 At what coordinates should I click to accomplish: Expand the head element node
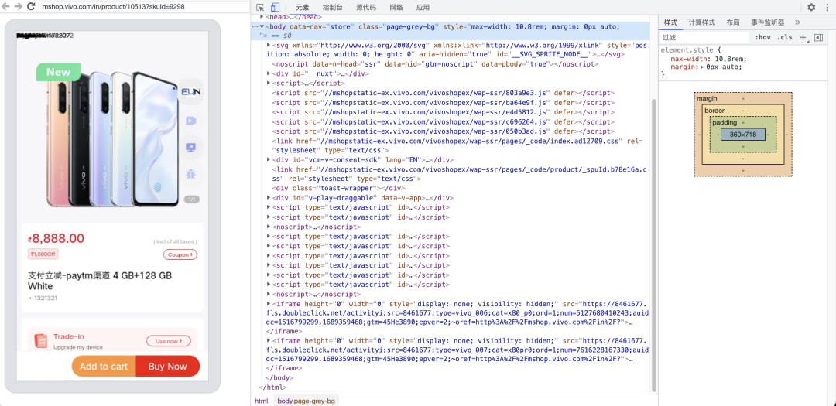(262, 17)
